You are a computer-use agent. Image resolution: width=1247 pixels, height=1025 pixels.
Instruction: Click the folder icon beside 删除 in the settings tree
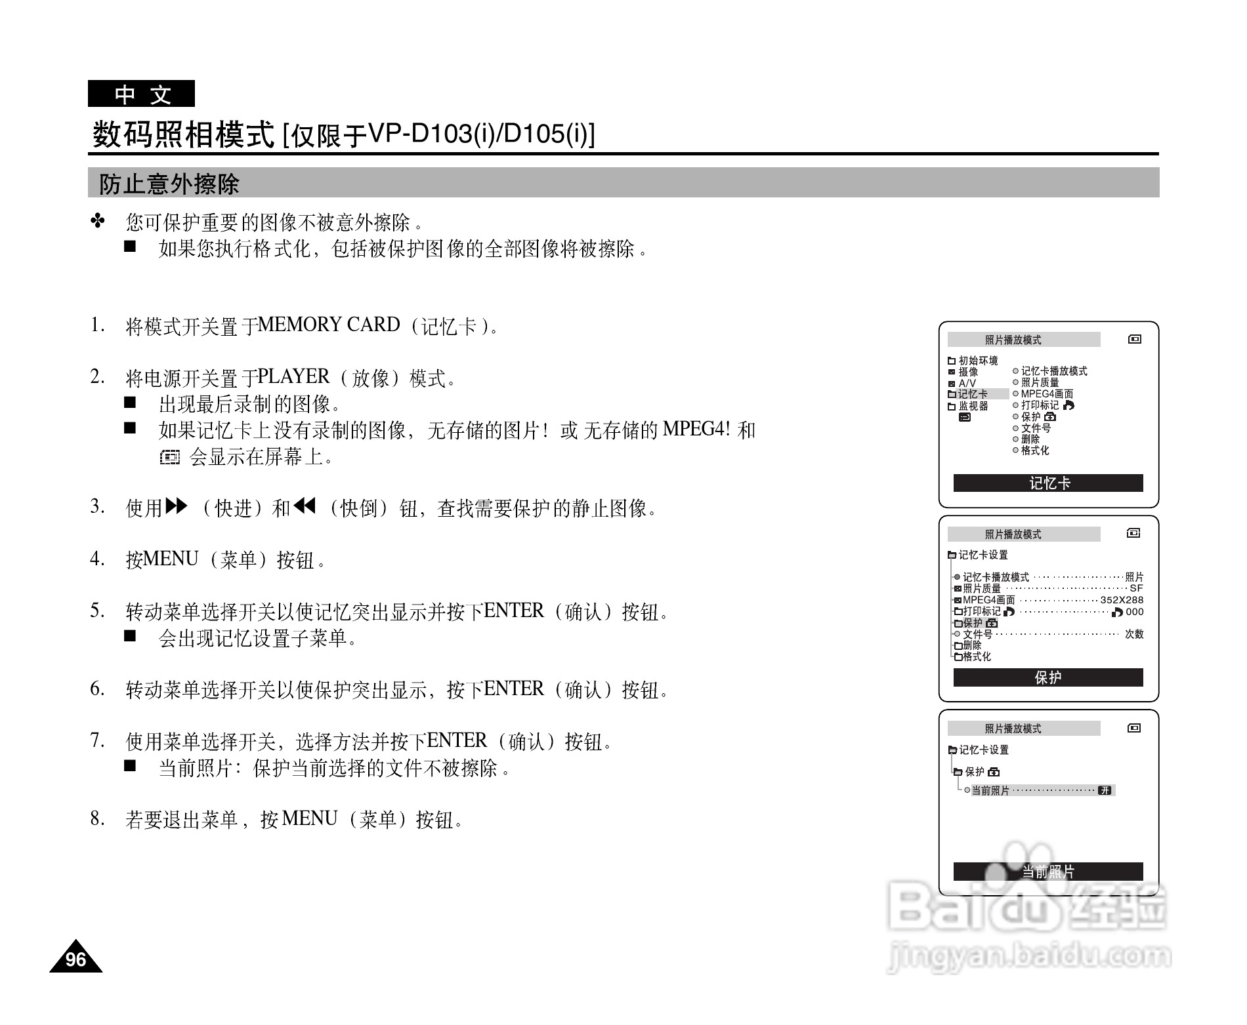coord(958,646)
